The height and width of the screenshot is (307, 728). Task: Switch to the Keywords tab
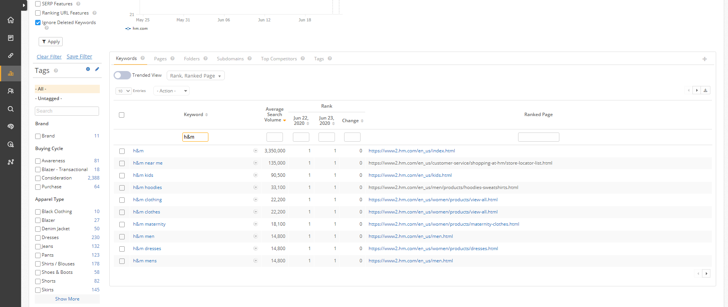126,58
